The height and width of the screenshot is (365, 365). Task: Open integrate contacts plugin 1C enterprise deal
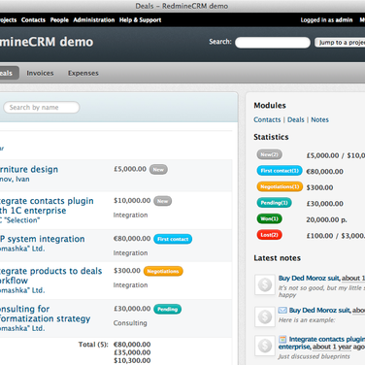pos(47,206)
